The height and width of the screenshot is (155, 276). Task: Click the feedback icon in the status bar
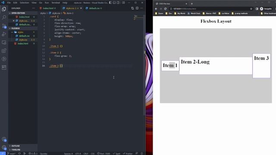click(137, 153)
